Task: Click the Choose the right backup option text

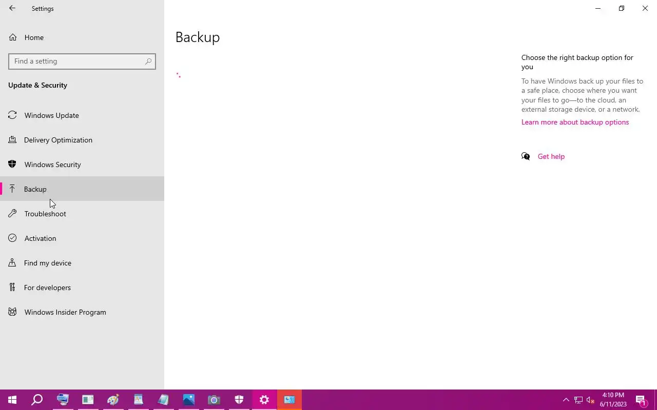Action: 577,62
